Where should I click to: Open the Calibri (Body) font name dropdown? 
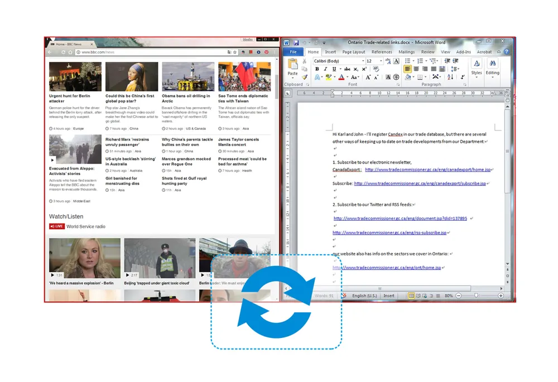[363, 61]
